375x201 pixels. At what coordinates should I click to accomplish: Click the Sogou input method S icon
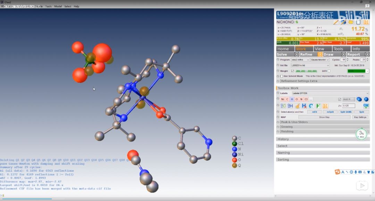click(x=337, y=172)
